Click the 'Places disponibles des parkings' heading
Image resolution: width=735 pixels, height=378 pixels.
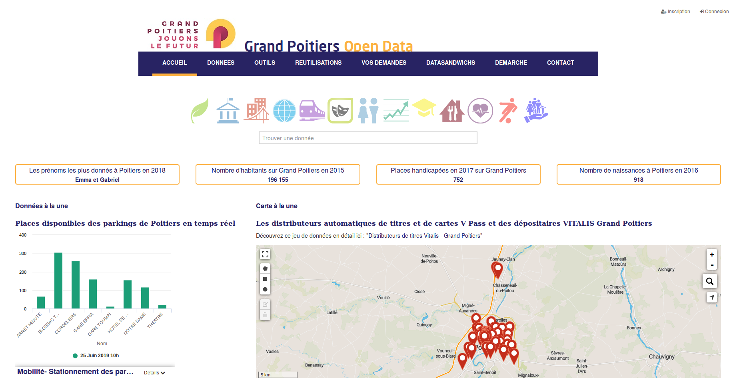(125, 223)
